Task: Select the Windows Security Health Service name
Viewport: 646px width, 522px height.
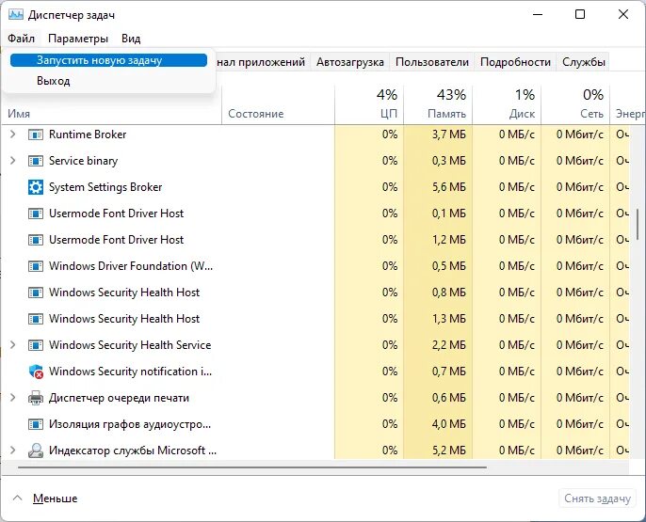Action: pos(130,345)
